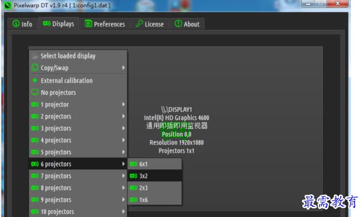Click the Info tab icon
362x217 pixels.
16,24
